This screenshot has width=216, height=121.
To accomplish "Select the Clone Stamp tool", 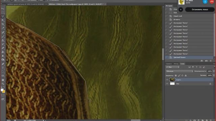I will click(3, 40).
